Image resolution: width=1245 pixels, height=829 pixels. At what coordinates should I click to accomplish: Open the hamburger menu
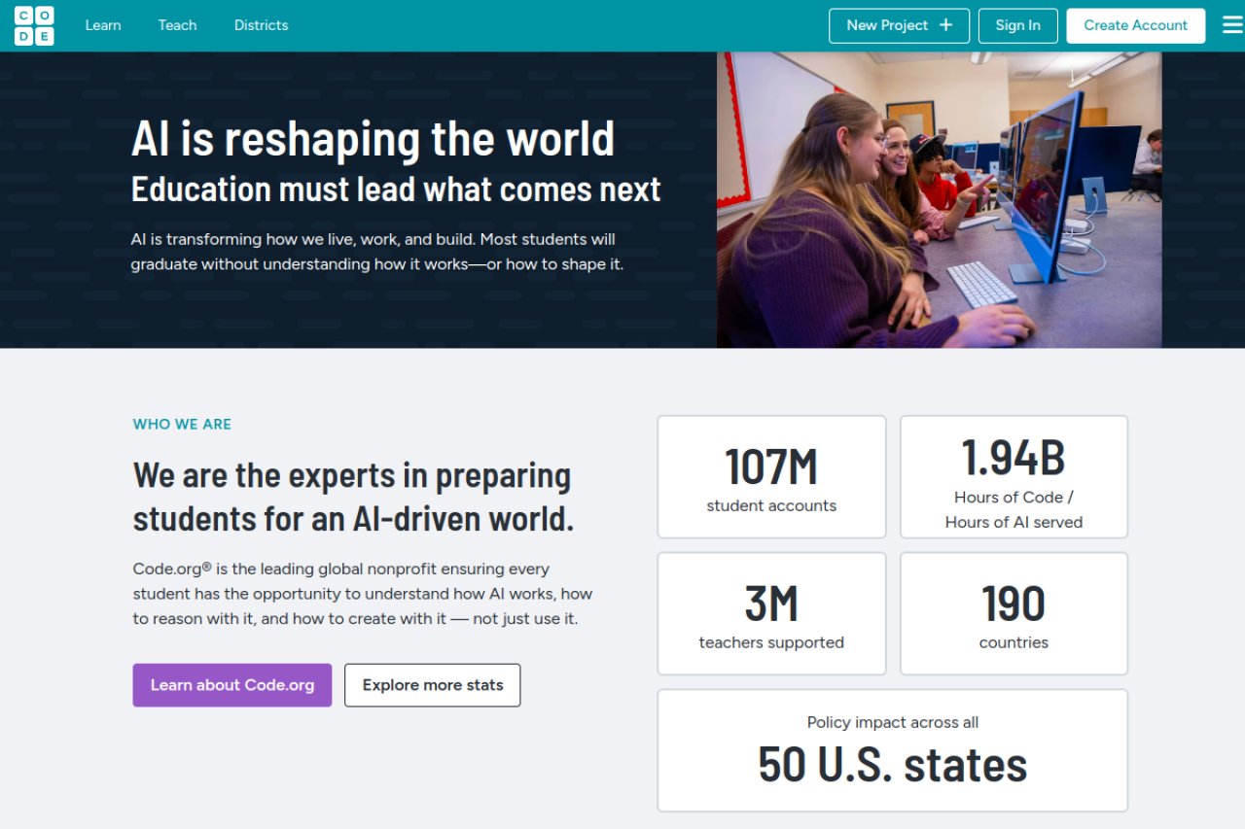point(1232,25)
